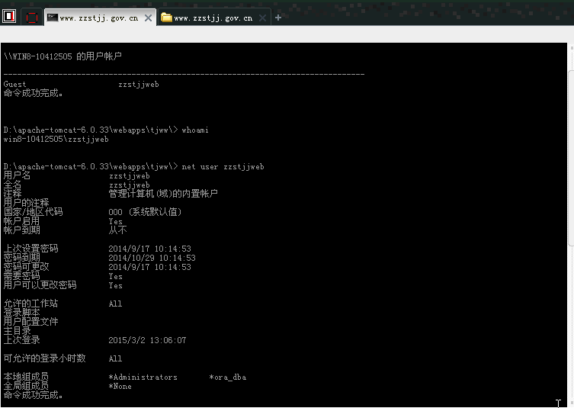Close the folder tab www.zzstjj.gov.cn
The image size is (574, 408).
coord(262,18)
